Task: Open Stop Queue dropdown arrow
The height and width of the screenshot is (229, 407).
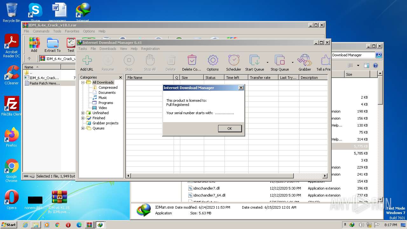Action: point(293,62)
